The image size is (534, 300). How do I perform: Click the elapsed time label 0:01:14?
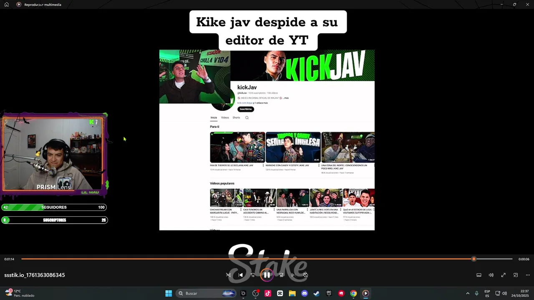coord(9,259)
